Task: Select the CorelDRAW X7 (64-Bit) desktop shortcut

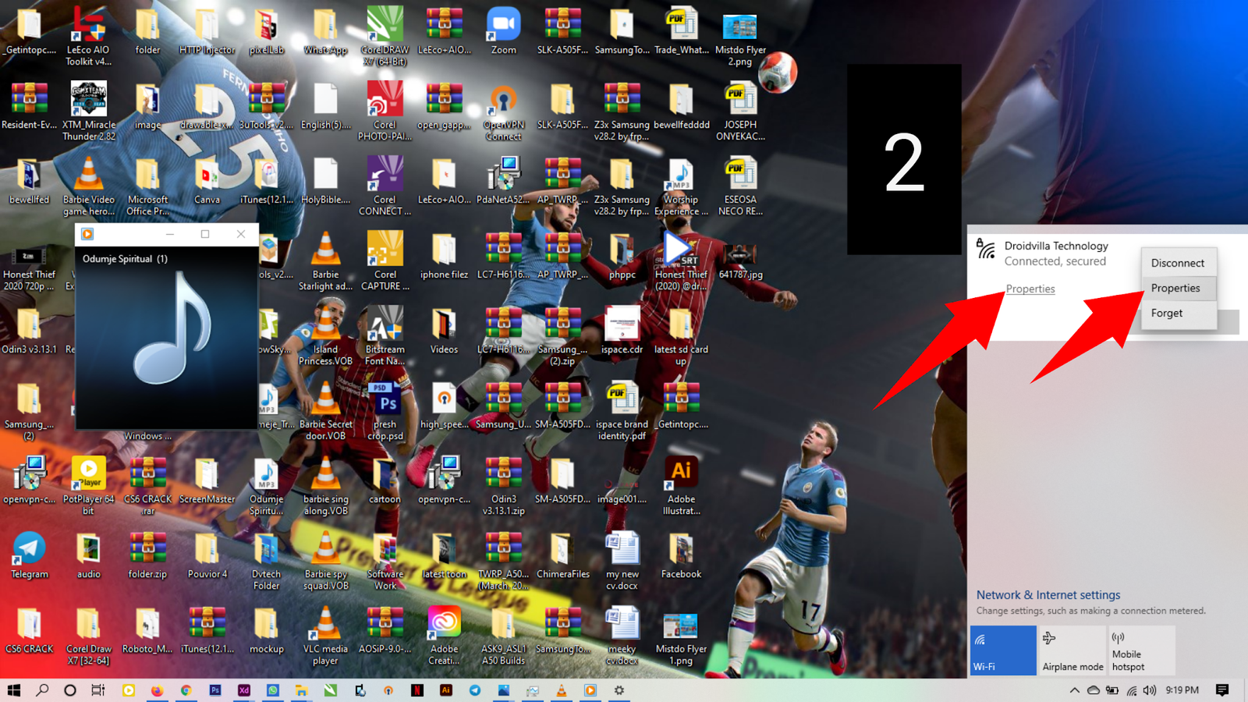Action: point(385,37)
